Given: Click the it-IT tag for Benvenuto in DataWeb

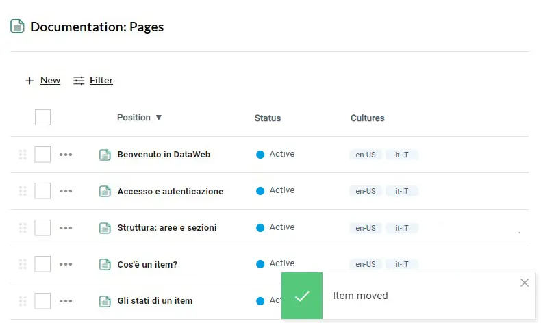Looking at the screenshot, I should click(x=402, y=155).
